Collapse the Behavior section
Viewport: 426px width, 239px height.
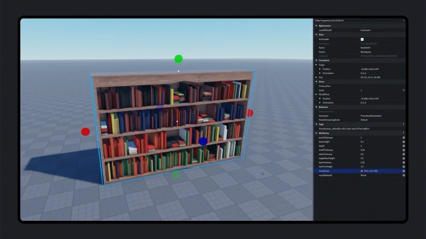coord(316,107)
